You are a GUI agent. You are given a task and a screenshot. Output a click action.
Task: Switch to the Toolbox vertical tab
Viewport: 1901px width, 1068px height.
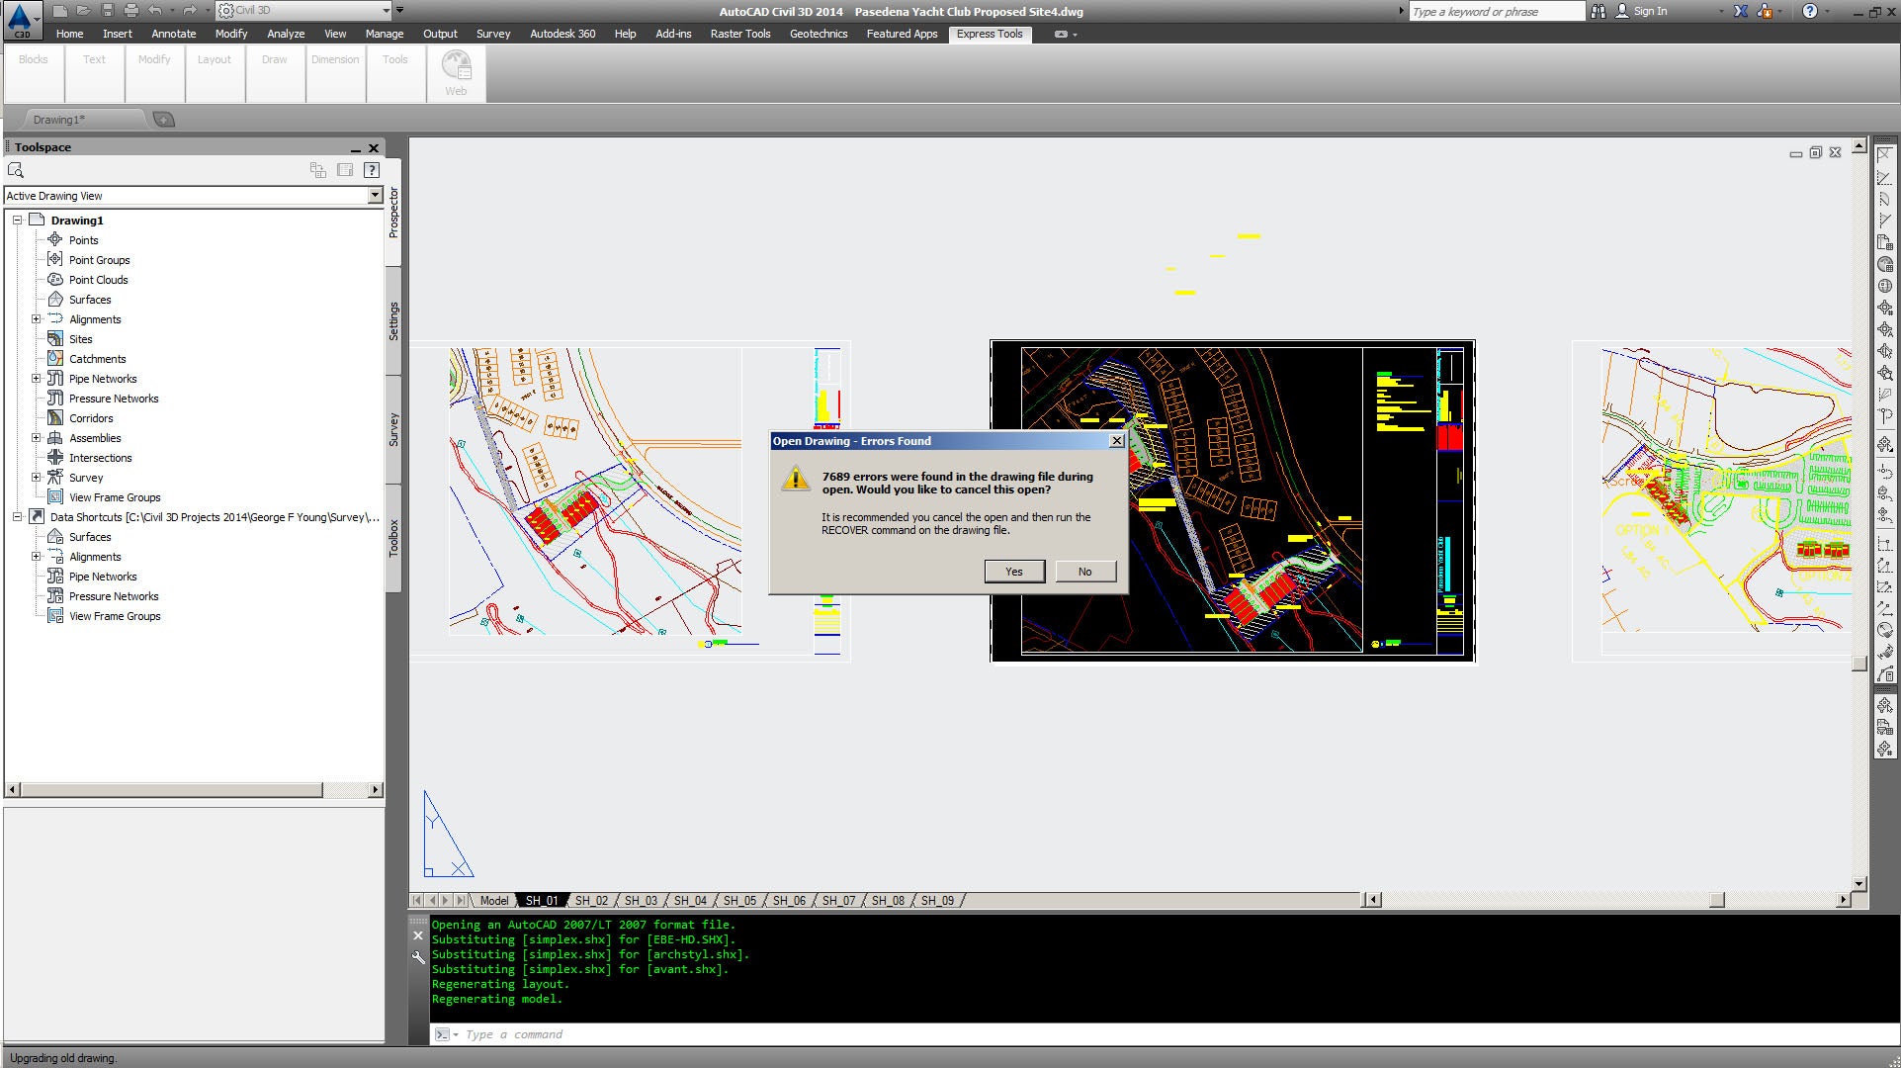point(393,538)
